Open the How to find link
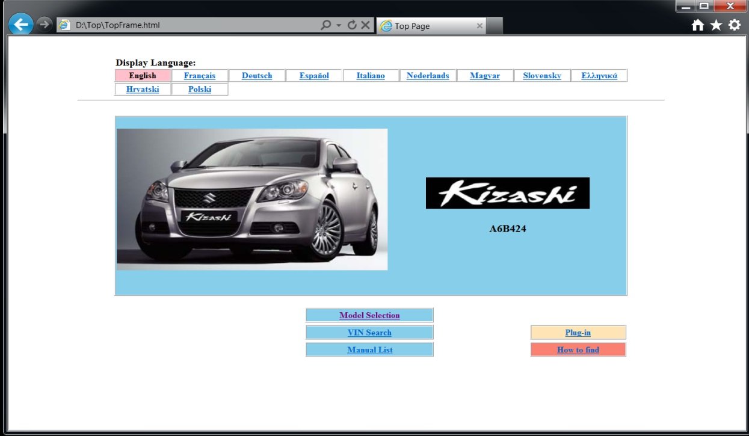This screenshot has height=436, width=749. (x=578, y=350)
